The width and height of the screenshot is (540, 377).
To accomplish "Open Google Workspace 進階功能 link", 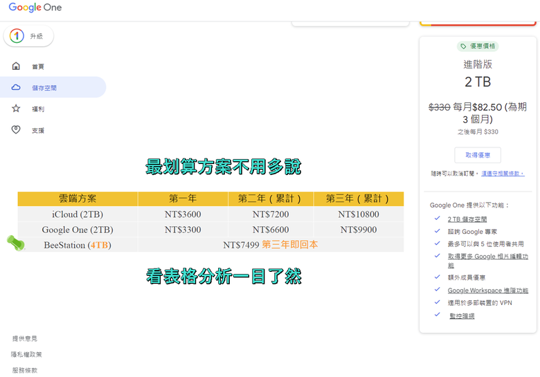I will pyautogui.click(x=487, y=291).
